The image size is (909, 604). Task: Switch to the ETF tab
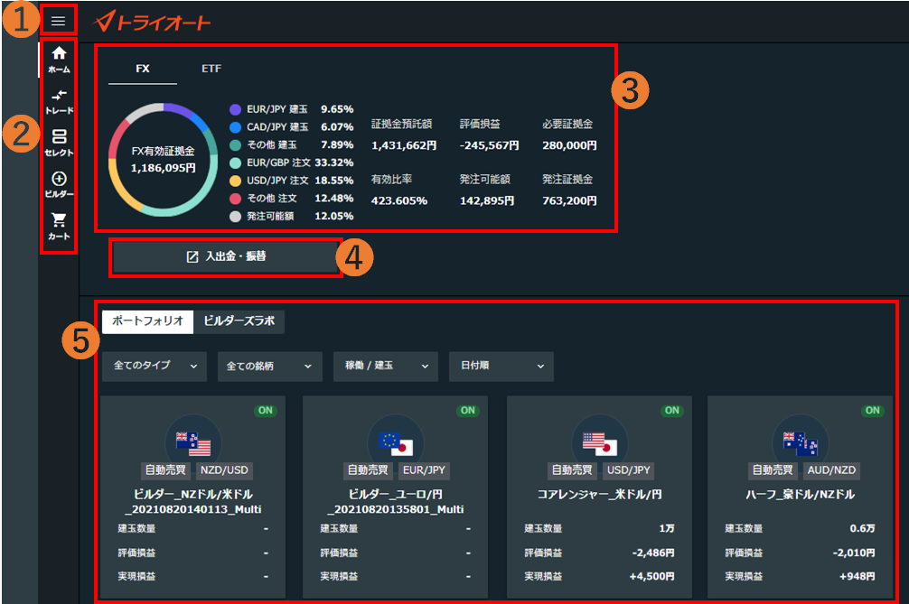[x=211, y=69]
